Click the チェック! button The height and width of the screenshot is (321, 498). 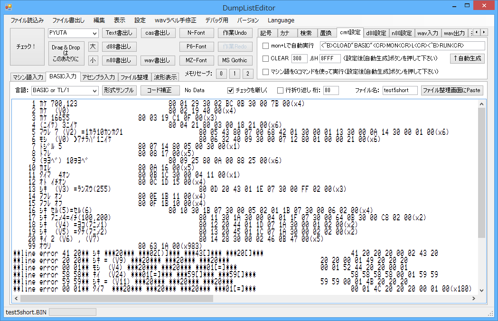[27, 47]
